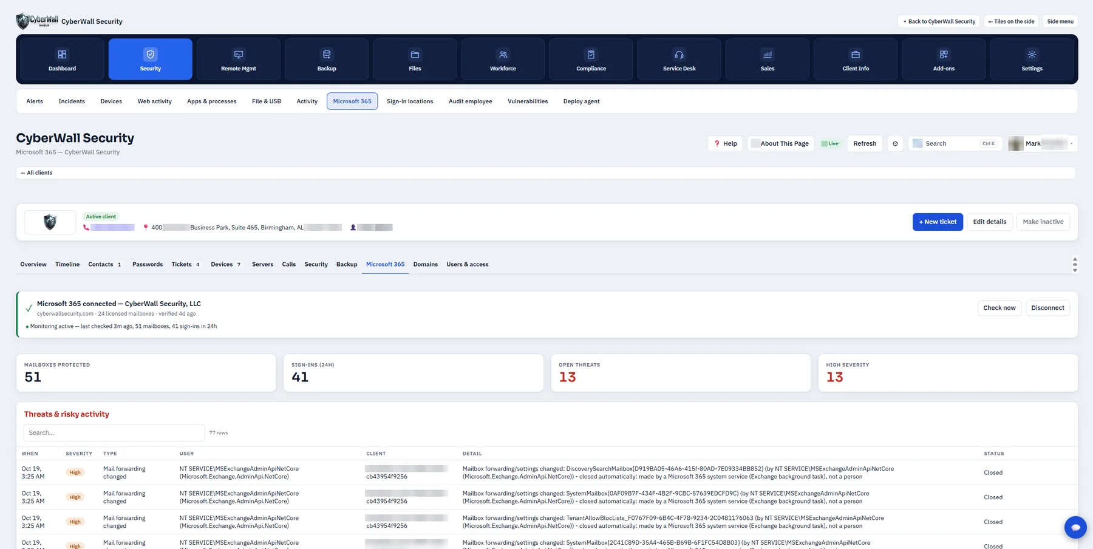Viewport: 1093px width, 549px height.
Task: Create a ticket with + New ticket
Action: tap(938, 222)
